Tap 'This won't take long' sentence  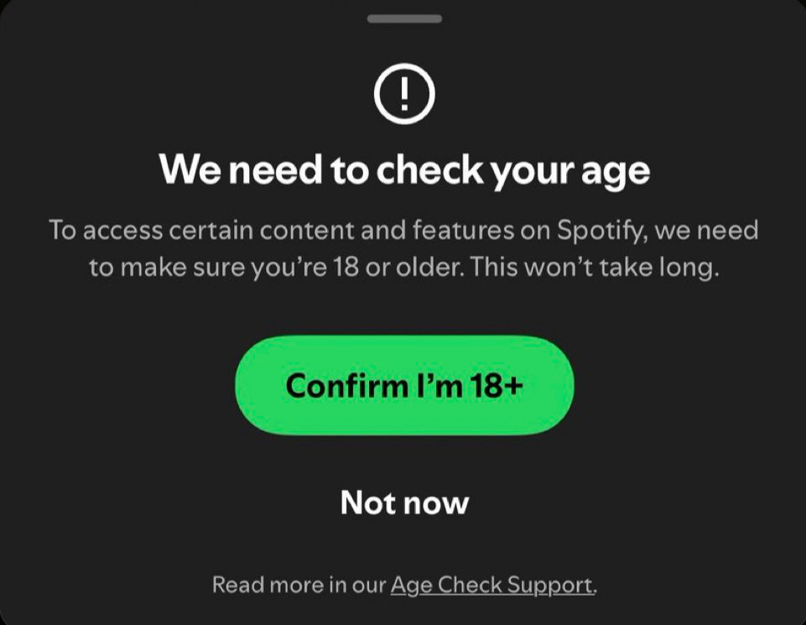click(594, 268)
